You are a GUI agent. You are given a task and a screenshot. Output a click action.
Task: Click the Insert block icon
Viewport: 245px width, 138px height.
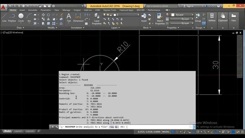pos(144,18)
